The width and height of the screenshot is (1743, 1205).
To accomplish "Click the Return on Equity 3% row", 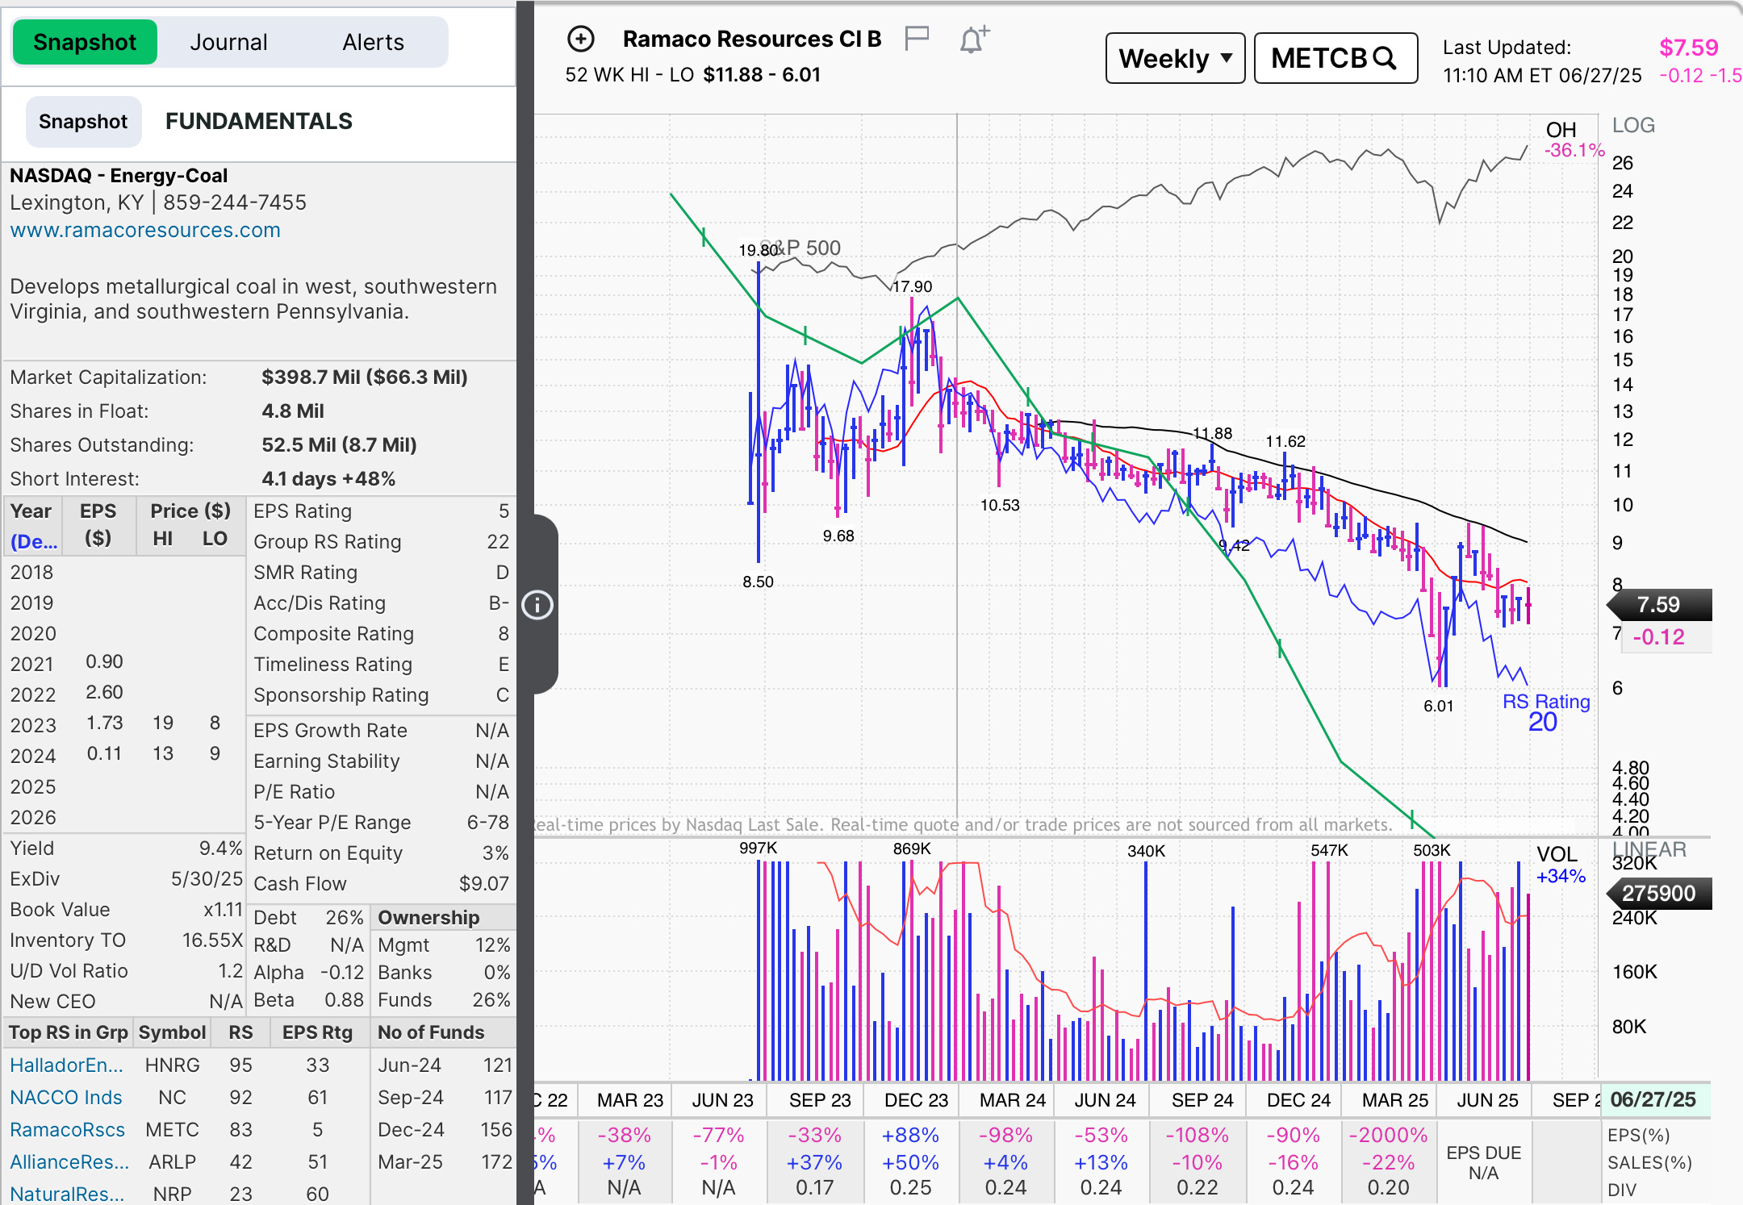I will 381,853.
